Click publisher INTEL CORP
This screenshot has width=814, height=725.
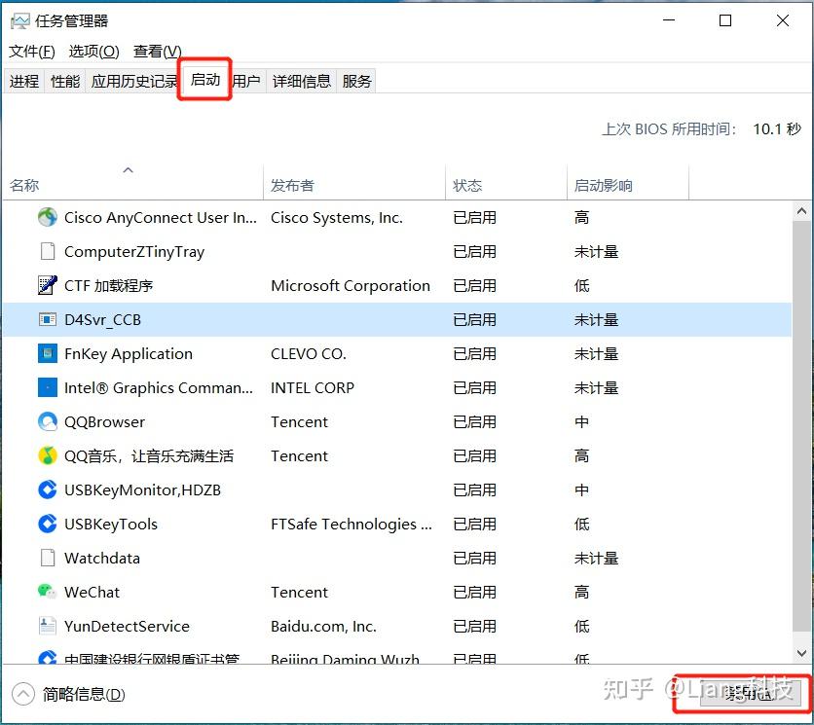(x=313, y=388)
